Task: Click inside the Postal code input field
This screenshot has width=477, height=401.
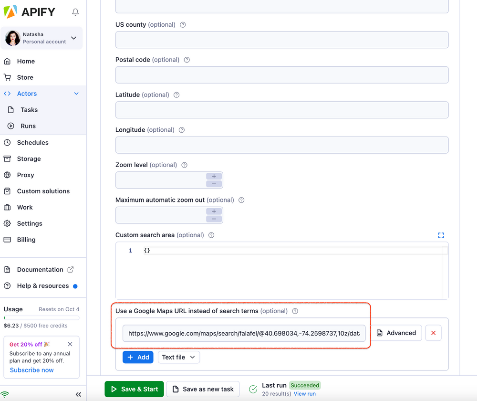Action: point(281,75)
